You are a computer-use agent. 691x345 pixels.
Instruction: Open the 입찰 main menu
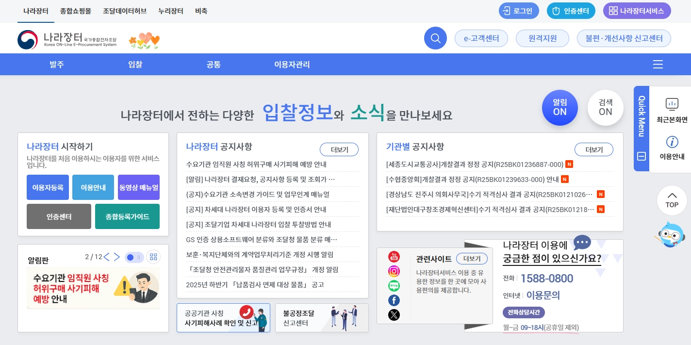pos(135,65)
